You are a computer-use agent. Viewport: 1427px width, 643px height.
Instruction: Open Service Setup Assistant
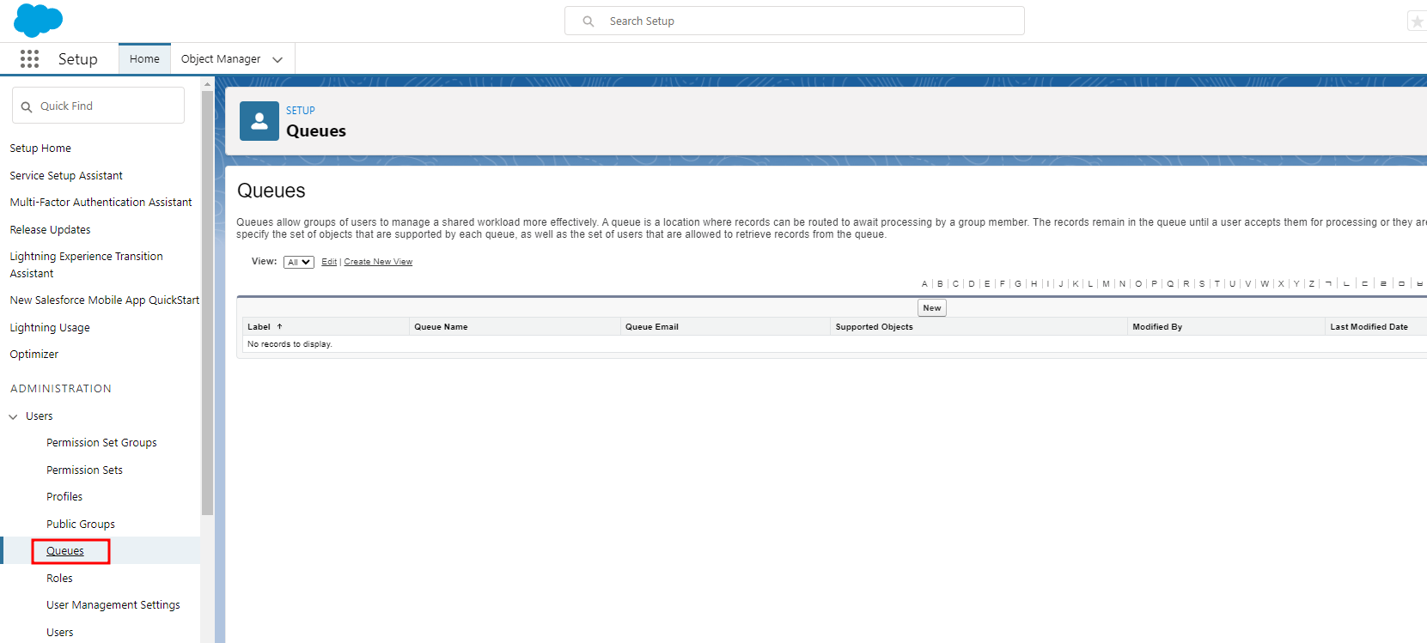(x=66, y=176)
